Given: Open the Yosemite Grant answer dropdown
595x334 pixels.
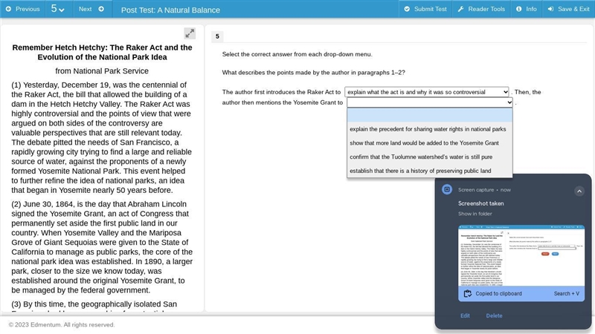Looking at the screenshot, I should (430, 102).
